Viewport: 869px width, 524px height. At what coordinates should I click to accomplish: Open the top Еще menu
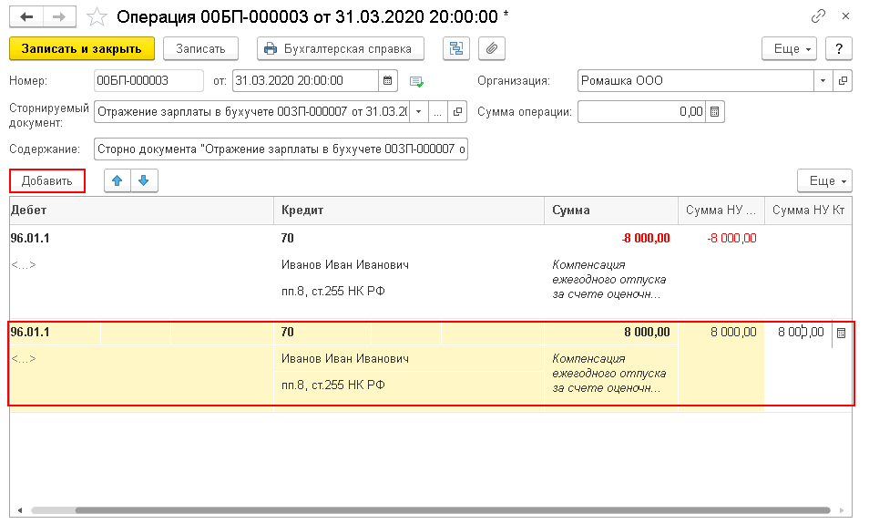789,49
